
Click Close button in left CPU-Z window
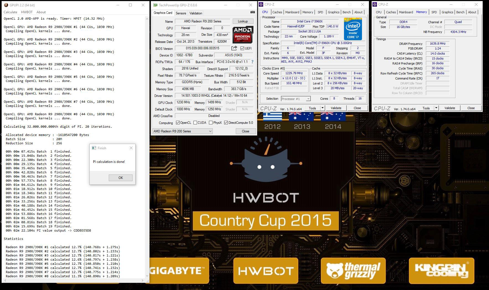tap(357, 108)
